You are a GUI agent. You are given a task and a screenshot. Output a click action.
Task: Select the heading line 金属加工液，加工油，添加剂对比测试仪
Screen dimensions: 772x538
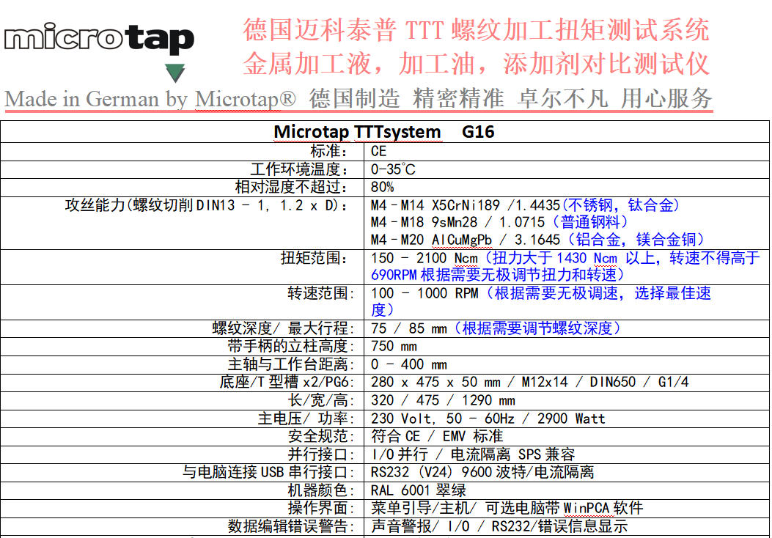(476, 64)
